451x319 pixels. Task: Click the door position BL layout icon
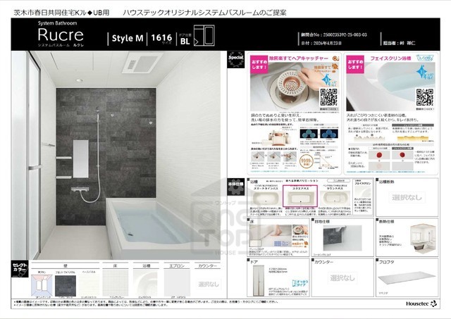click(x=204, y=35)
